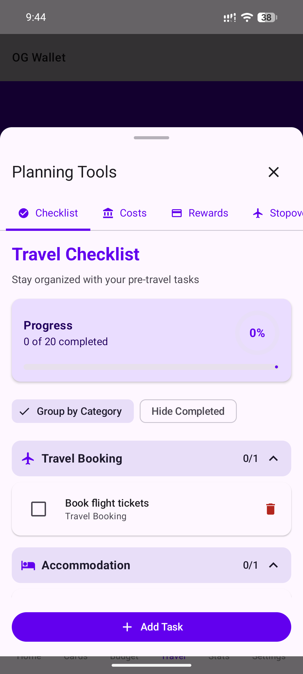Tap the card icon on Rewards tab
Screen dimensions: 303x674
click(x=177, y=213)
